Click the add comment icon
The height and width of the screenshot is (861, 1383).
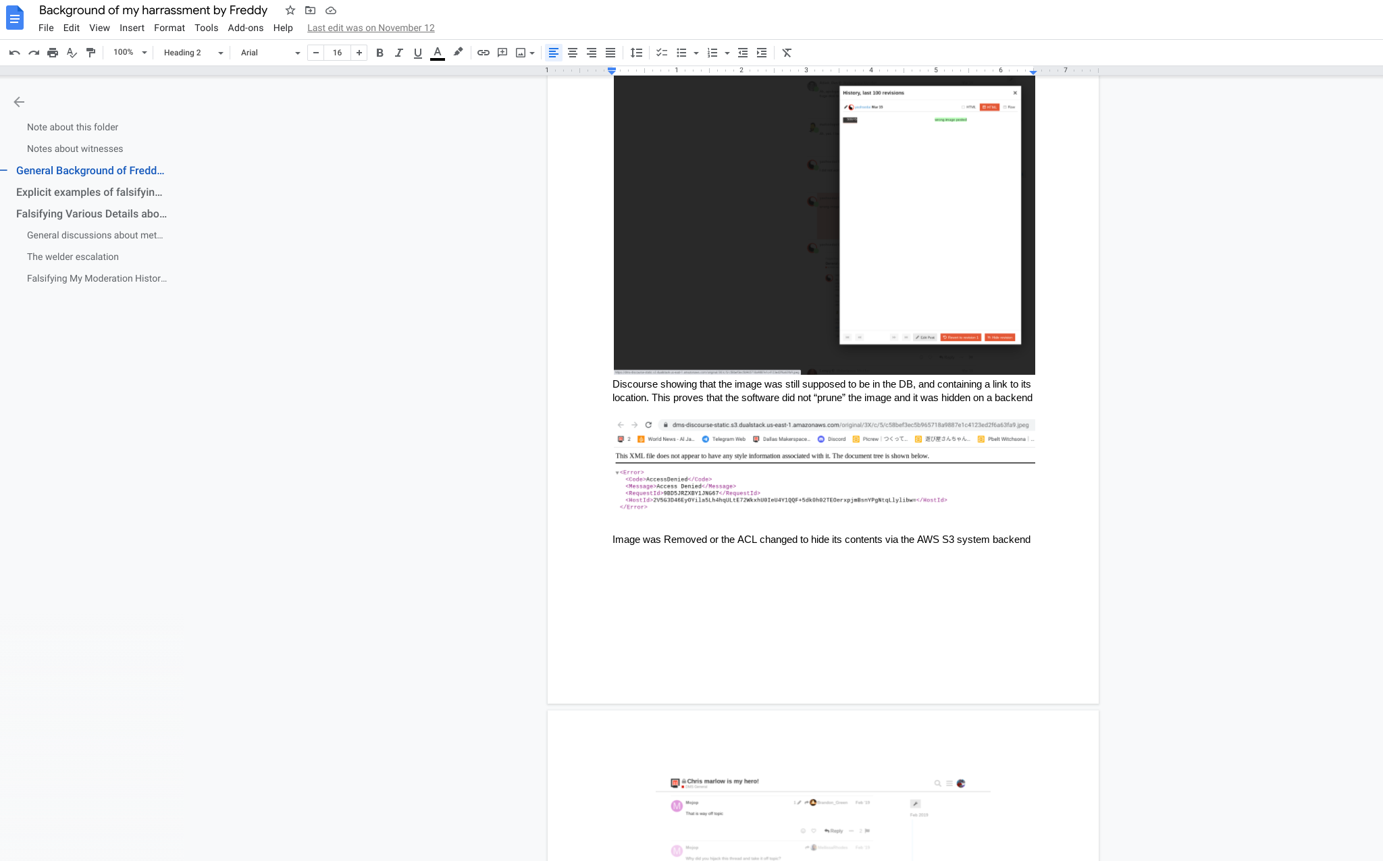[502, 53]
